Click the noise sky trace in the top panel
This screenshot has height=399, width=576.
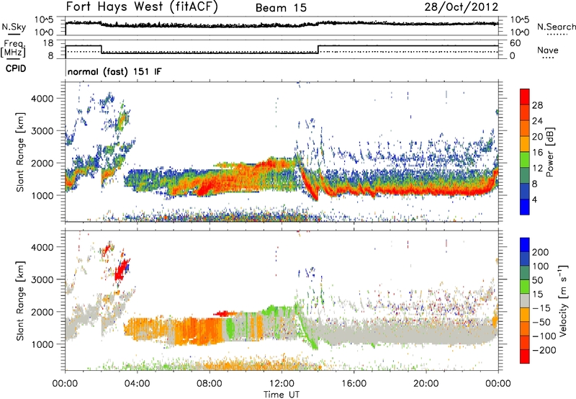282,24
